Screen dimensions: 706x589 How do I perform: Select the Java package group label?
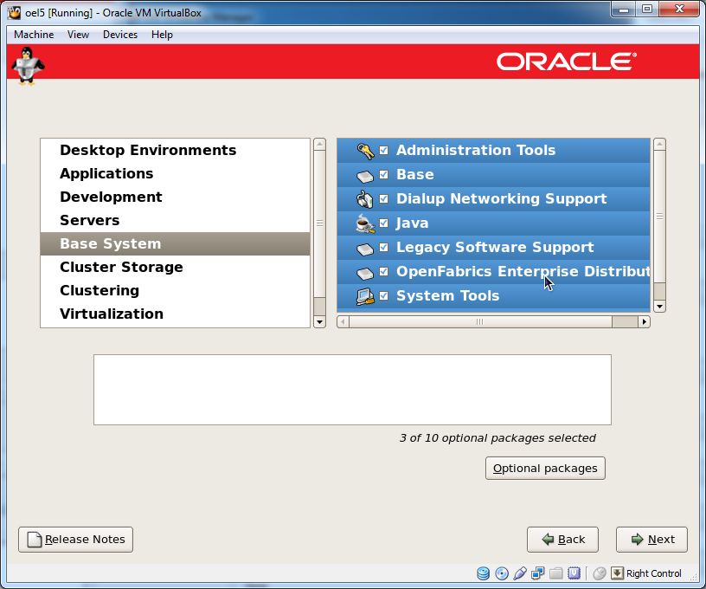[413, 223]
